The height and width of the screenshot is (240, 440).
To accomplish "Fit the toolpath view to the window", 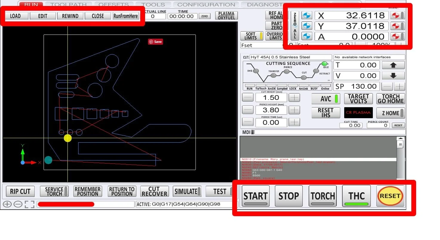I will [29, 204].
